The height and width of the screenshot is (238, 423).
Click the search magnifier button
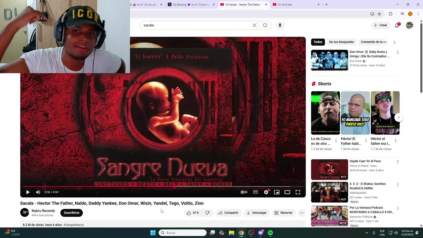pyautogui.click(x=265, y=25)
